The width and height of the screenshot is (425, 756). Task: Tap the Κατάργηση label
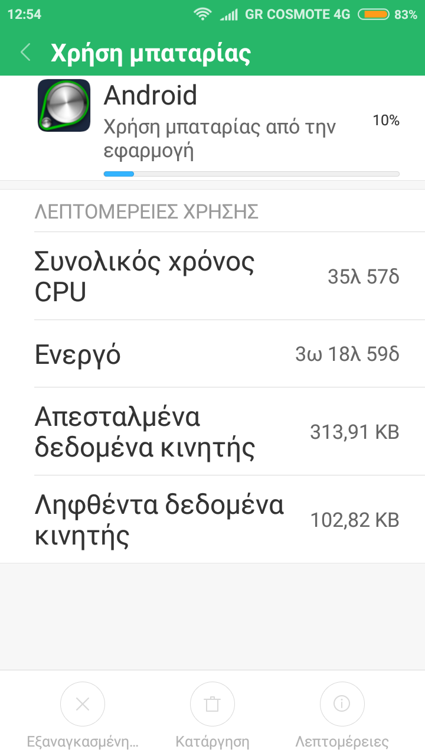pyautogui.click(x=212, y=742)
